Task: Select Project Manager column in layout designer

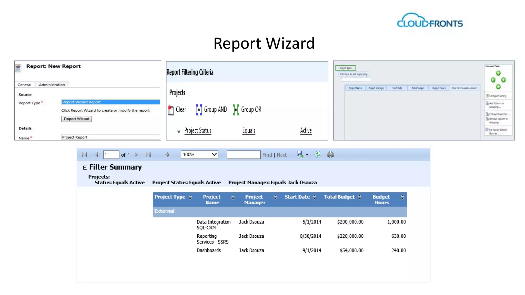Action: tap(376, 88)
